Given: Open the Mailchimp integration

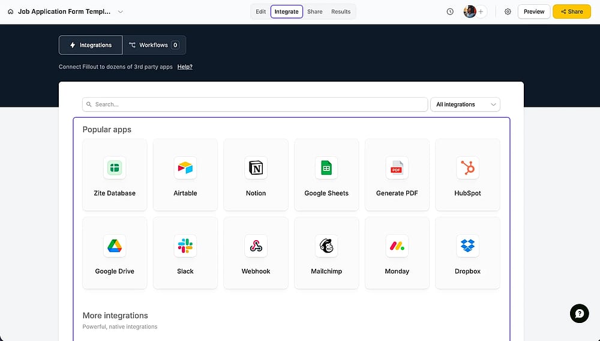Looking at the screenshot, I should [326, 253].
